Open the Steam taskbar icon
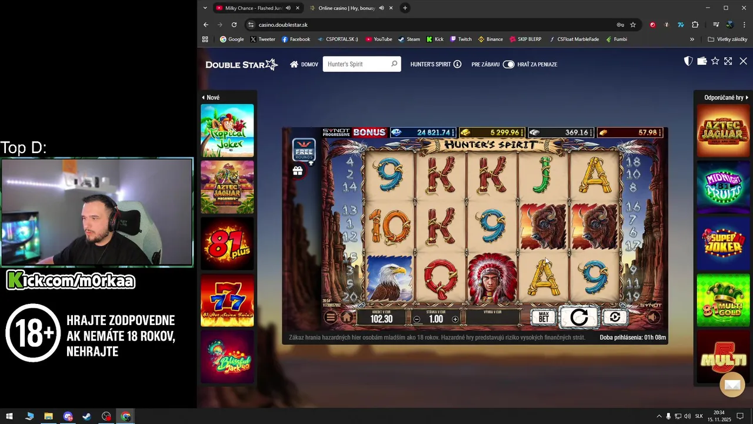This screenshot has height=424, width=753. 87,416
